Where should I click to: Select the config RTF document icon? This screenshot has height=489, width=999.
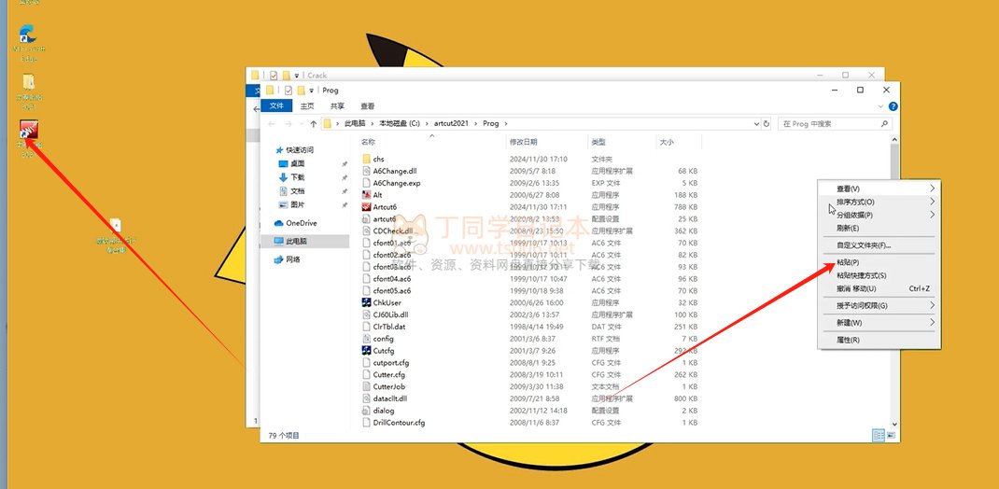point(366,339)
